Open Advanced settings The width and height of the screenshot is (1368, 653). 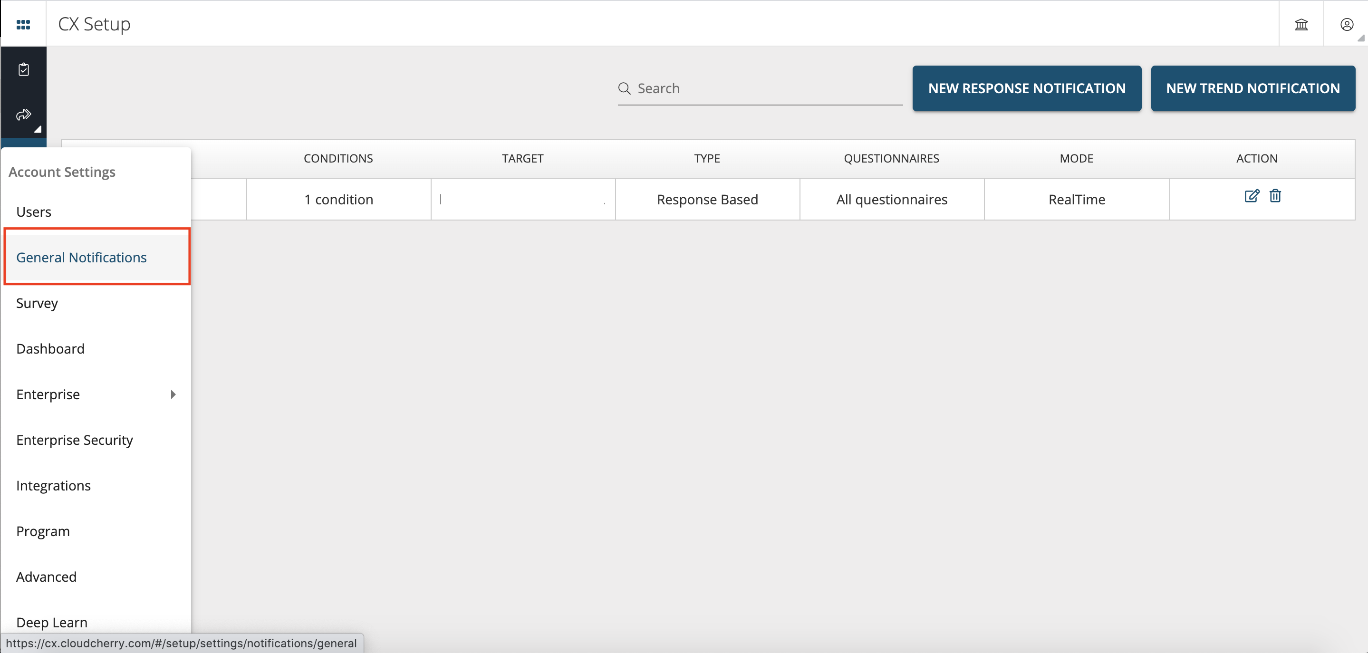click(x=96, y=577)
